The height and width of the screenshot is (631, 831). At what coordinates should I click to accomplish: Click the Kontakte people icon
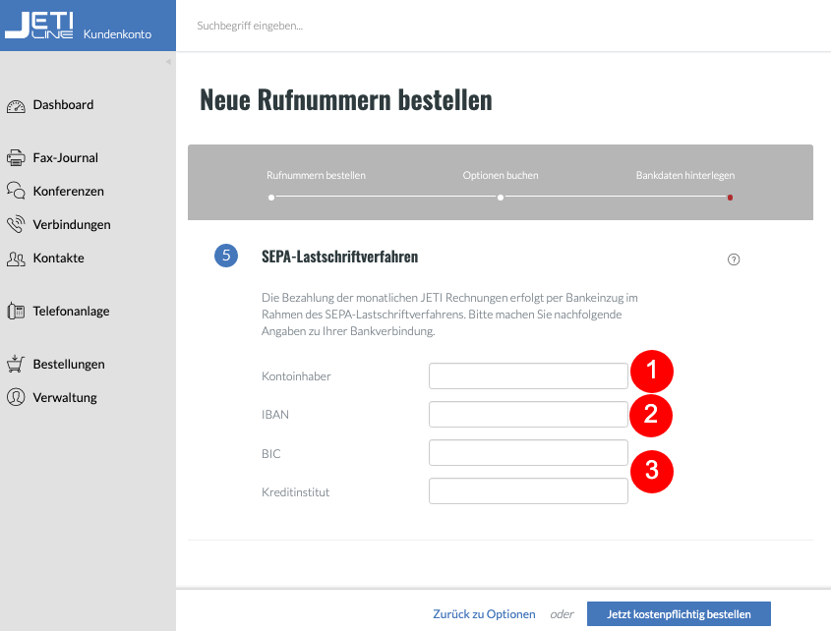16,258
